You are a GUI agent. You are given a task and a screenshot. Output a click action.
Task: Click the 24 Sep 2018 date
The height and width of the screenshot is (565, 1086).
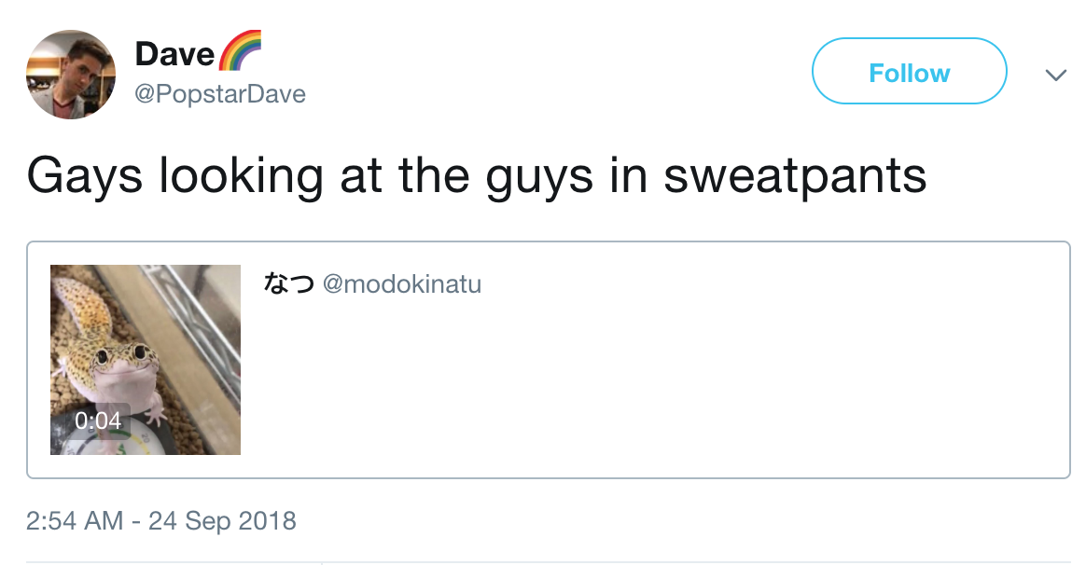(222, 520)
